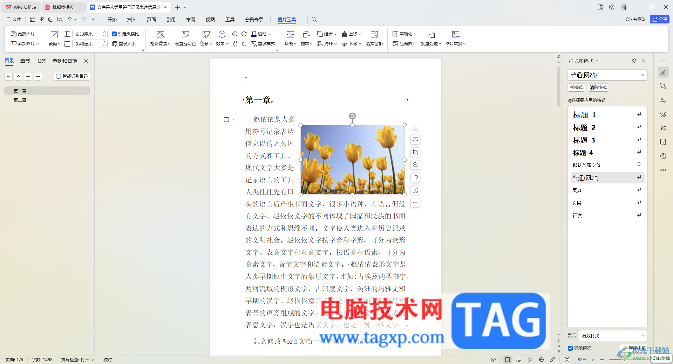The image size is (673, 364).
Task: Click the crop icon in image floating toolbar
Action: pos(415,152)
